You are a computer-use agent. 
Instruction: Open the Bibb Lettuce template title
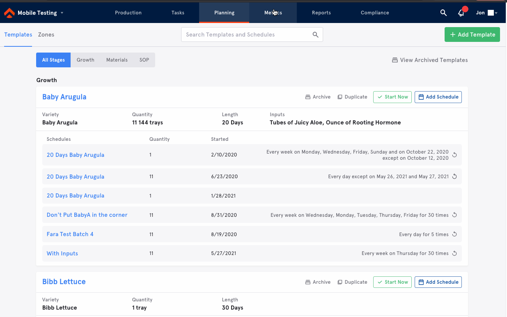pos(64,282)
